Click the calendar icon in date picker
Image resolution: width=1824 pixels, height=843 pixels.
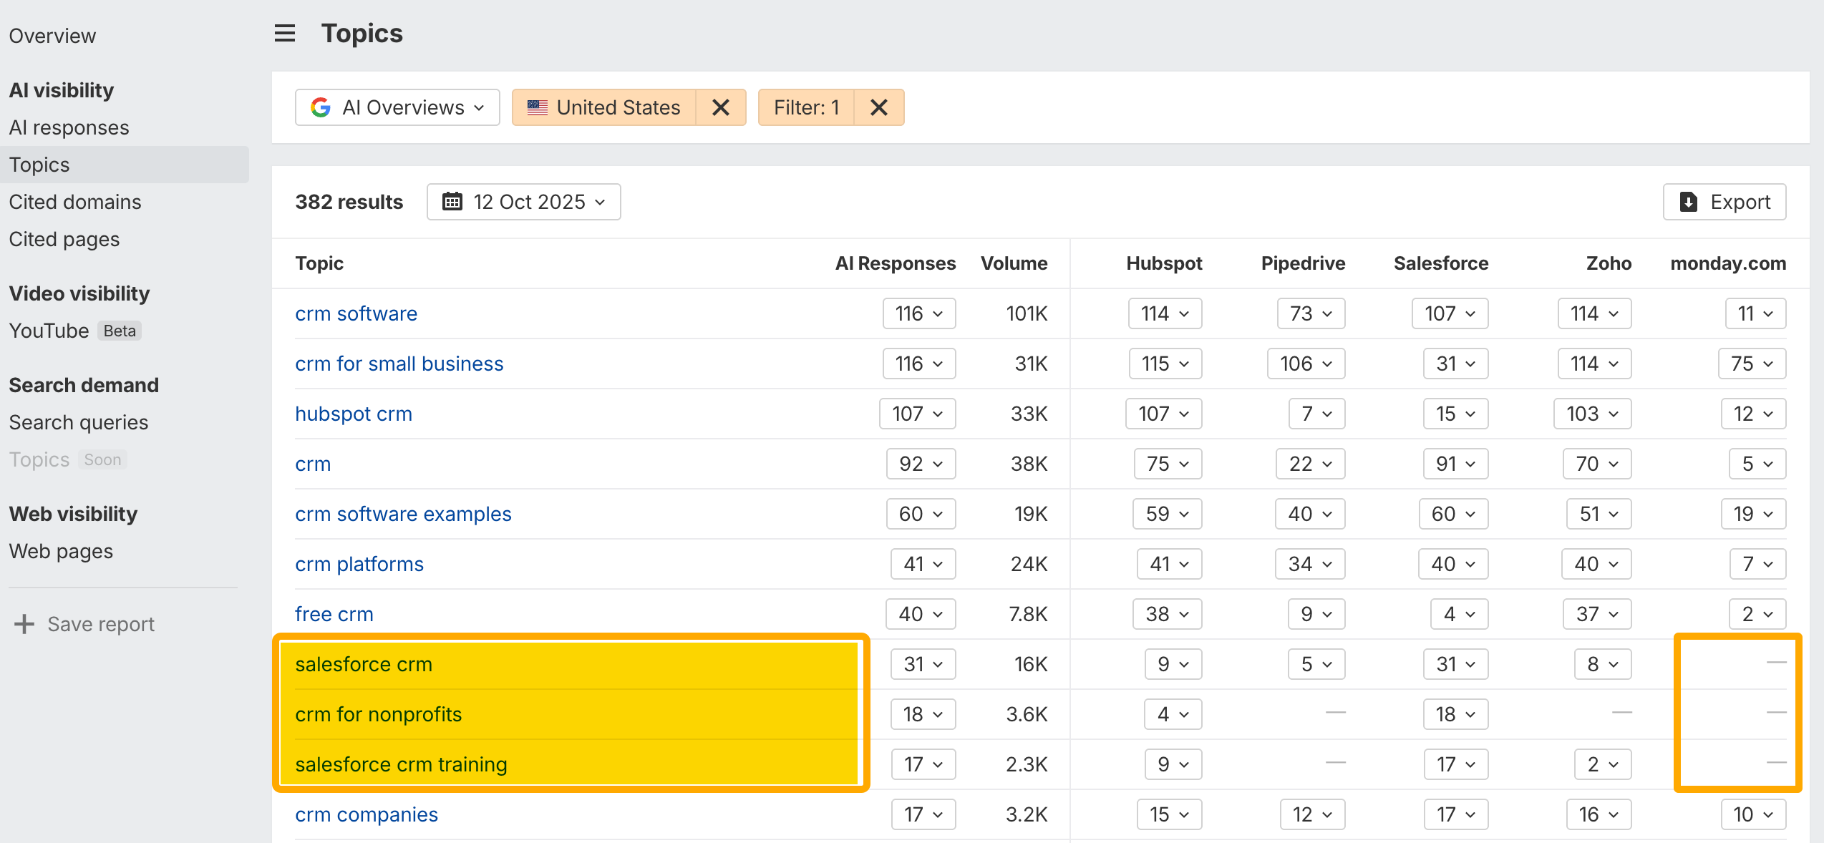tap(452, 202)
